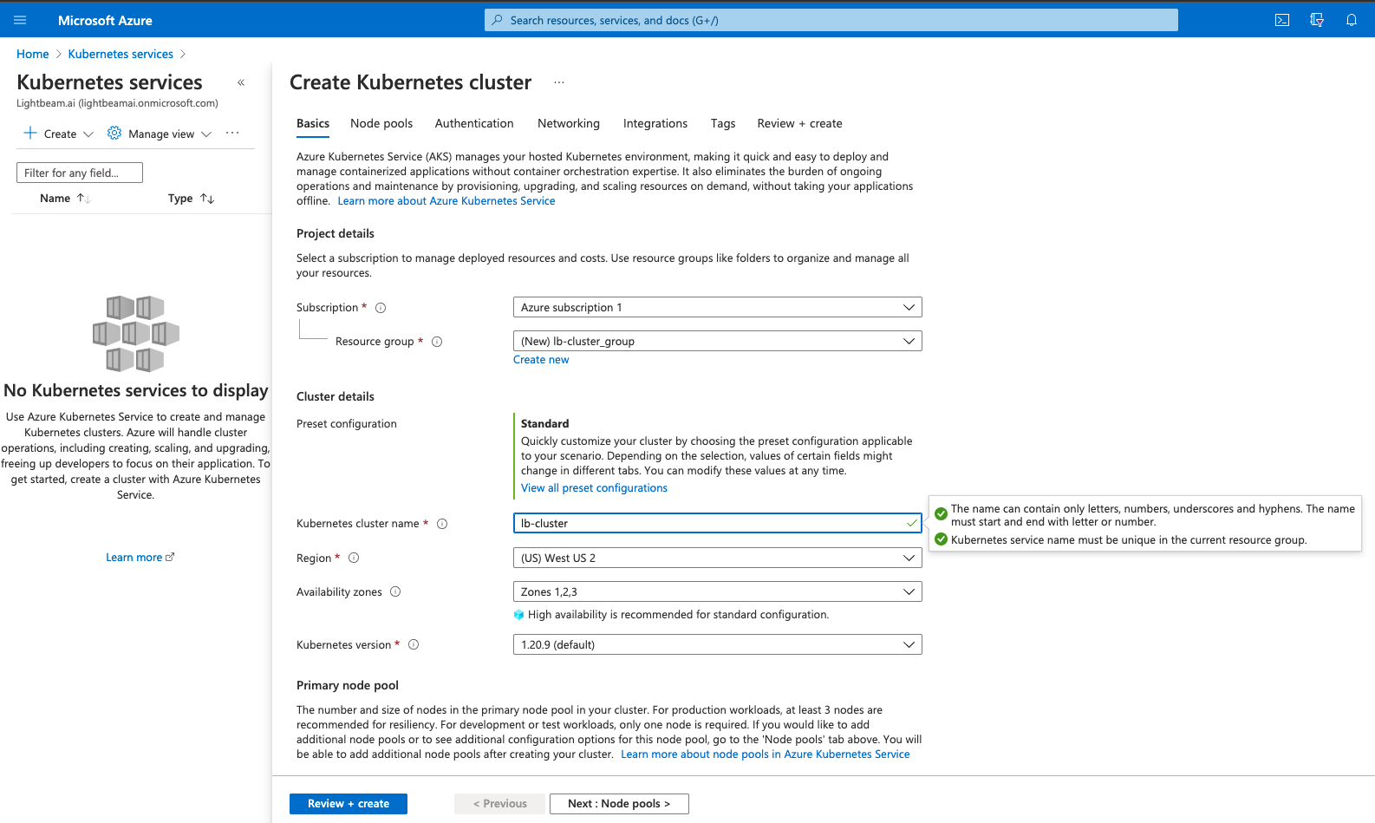This screenshot has height=823, width=1375.
Task: Open the notifications bell
Action: click(1352, 20)
